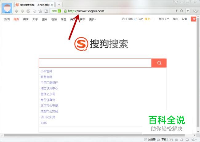Viewport: 200px width, 142px height.
Task: Open the wrench tools menu
Action: coord(195,11)
